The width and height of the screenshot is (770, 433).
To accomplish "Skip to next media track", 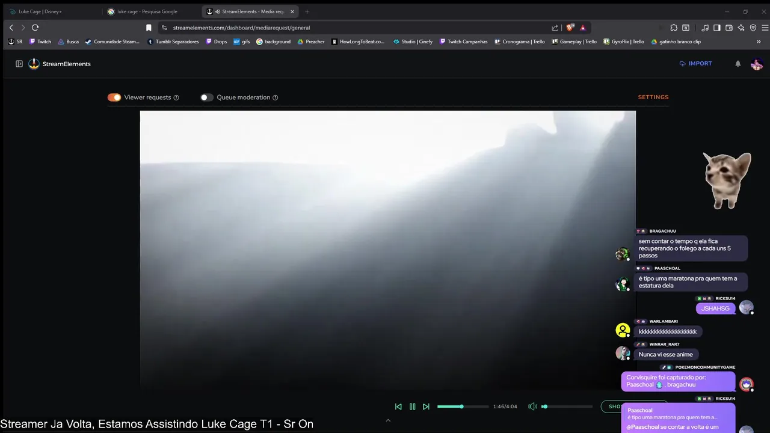I will click(426, 407).
